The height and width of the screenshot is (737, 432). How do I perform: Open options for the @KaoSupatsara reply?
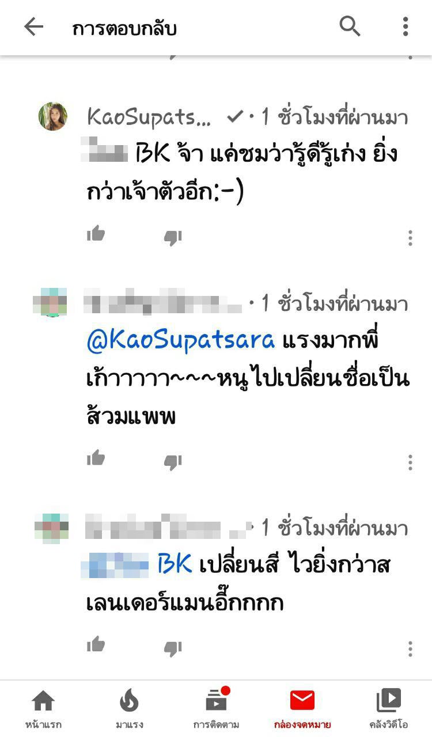click(410, 462)
